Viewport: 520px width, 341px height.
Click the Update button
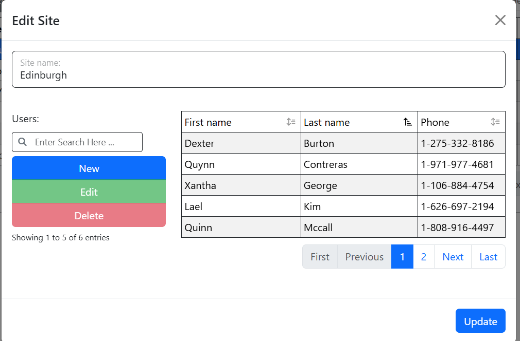(480, 321)
